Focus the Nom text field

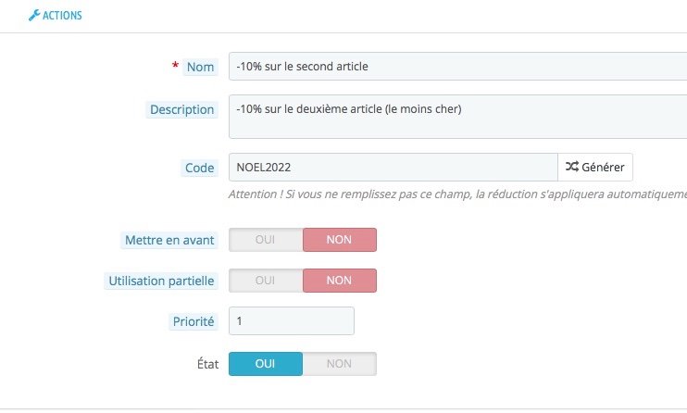click(458, 66)
